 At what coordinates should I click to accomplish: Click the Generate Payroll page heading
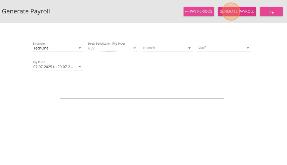(26, 11)
